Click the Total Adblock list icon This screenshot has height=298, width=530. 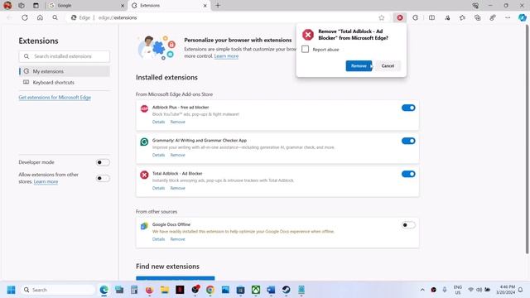pos(144,175)
